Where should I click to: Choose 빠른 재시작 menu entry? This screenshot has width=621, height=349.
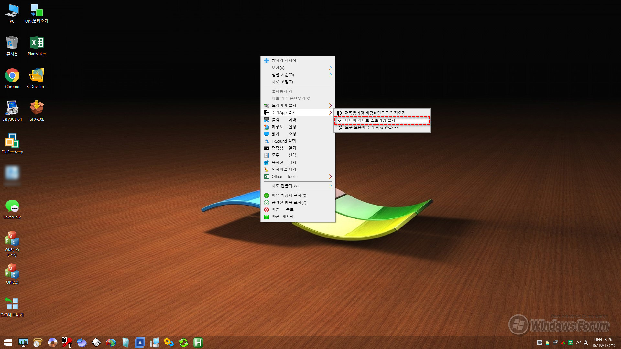pyautogui.click(x=298, y=217)
